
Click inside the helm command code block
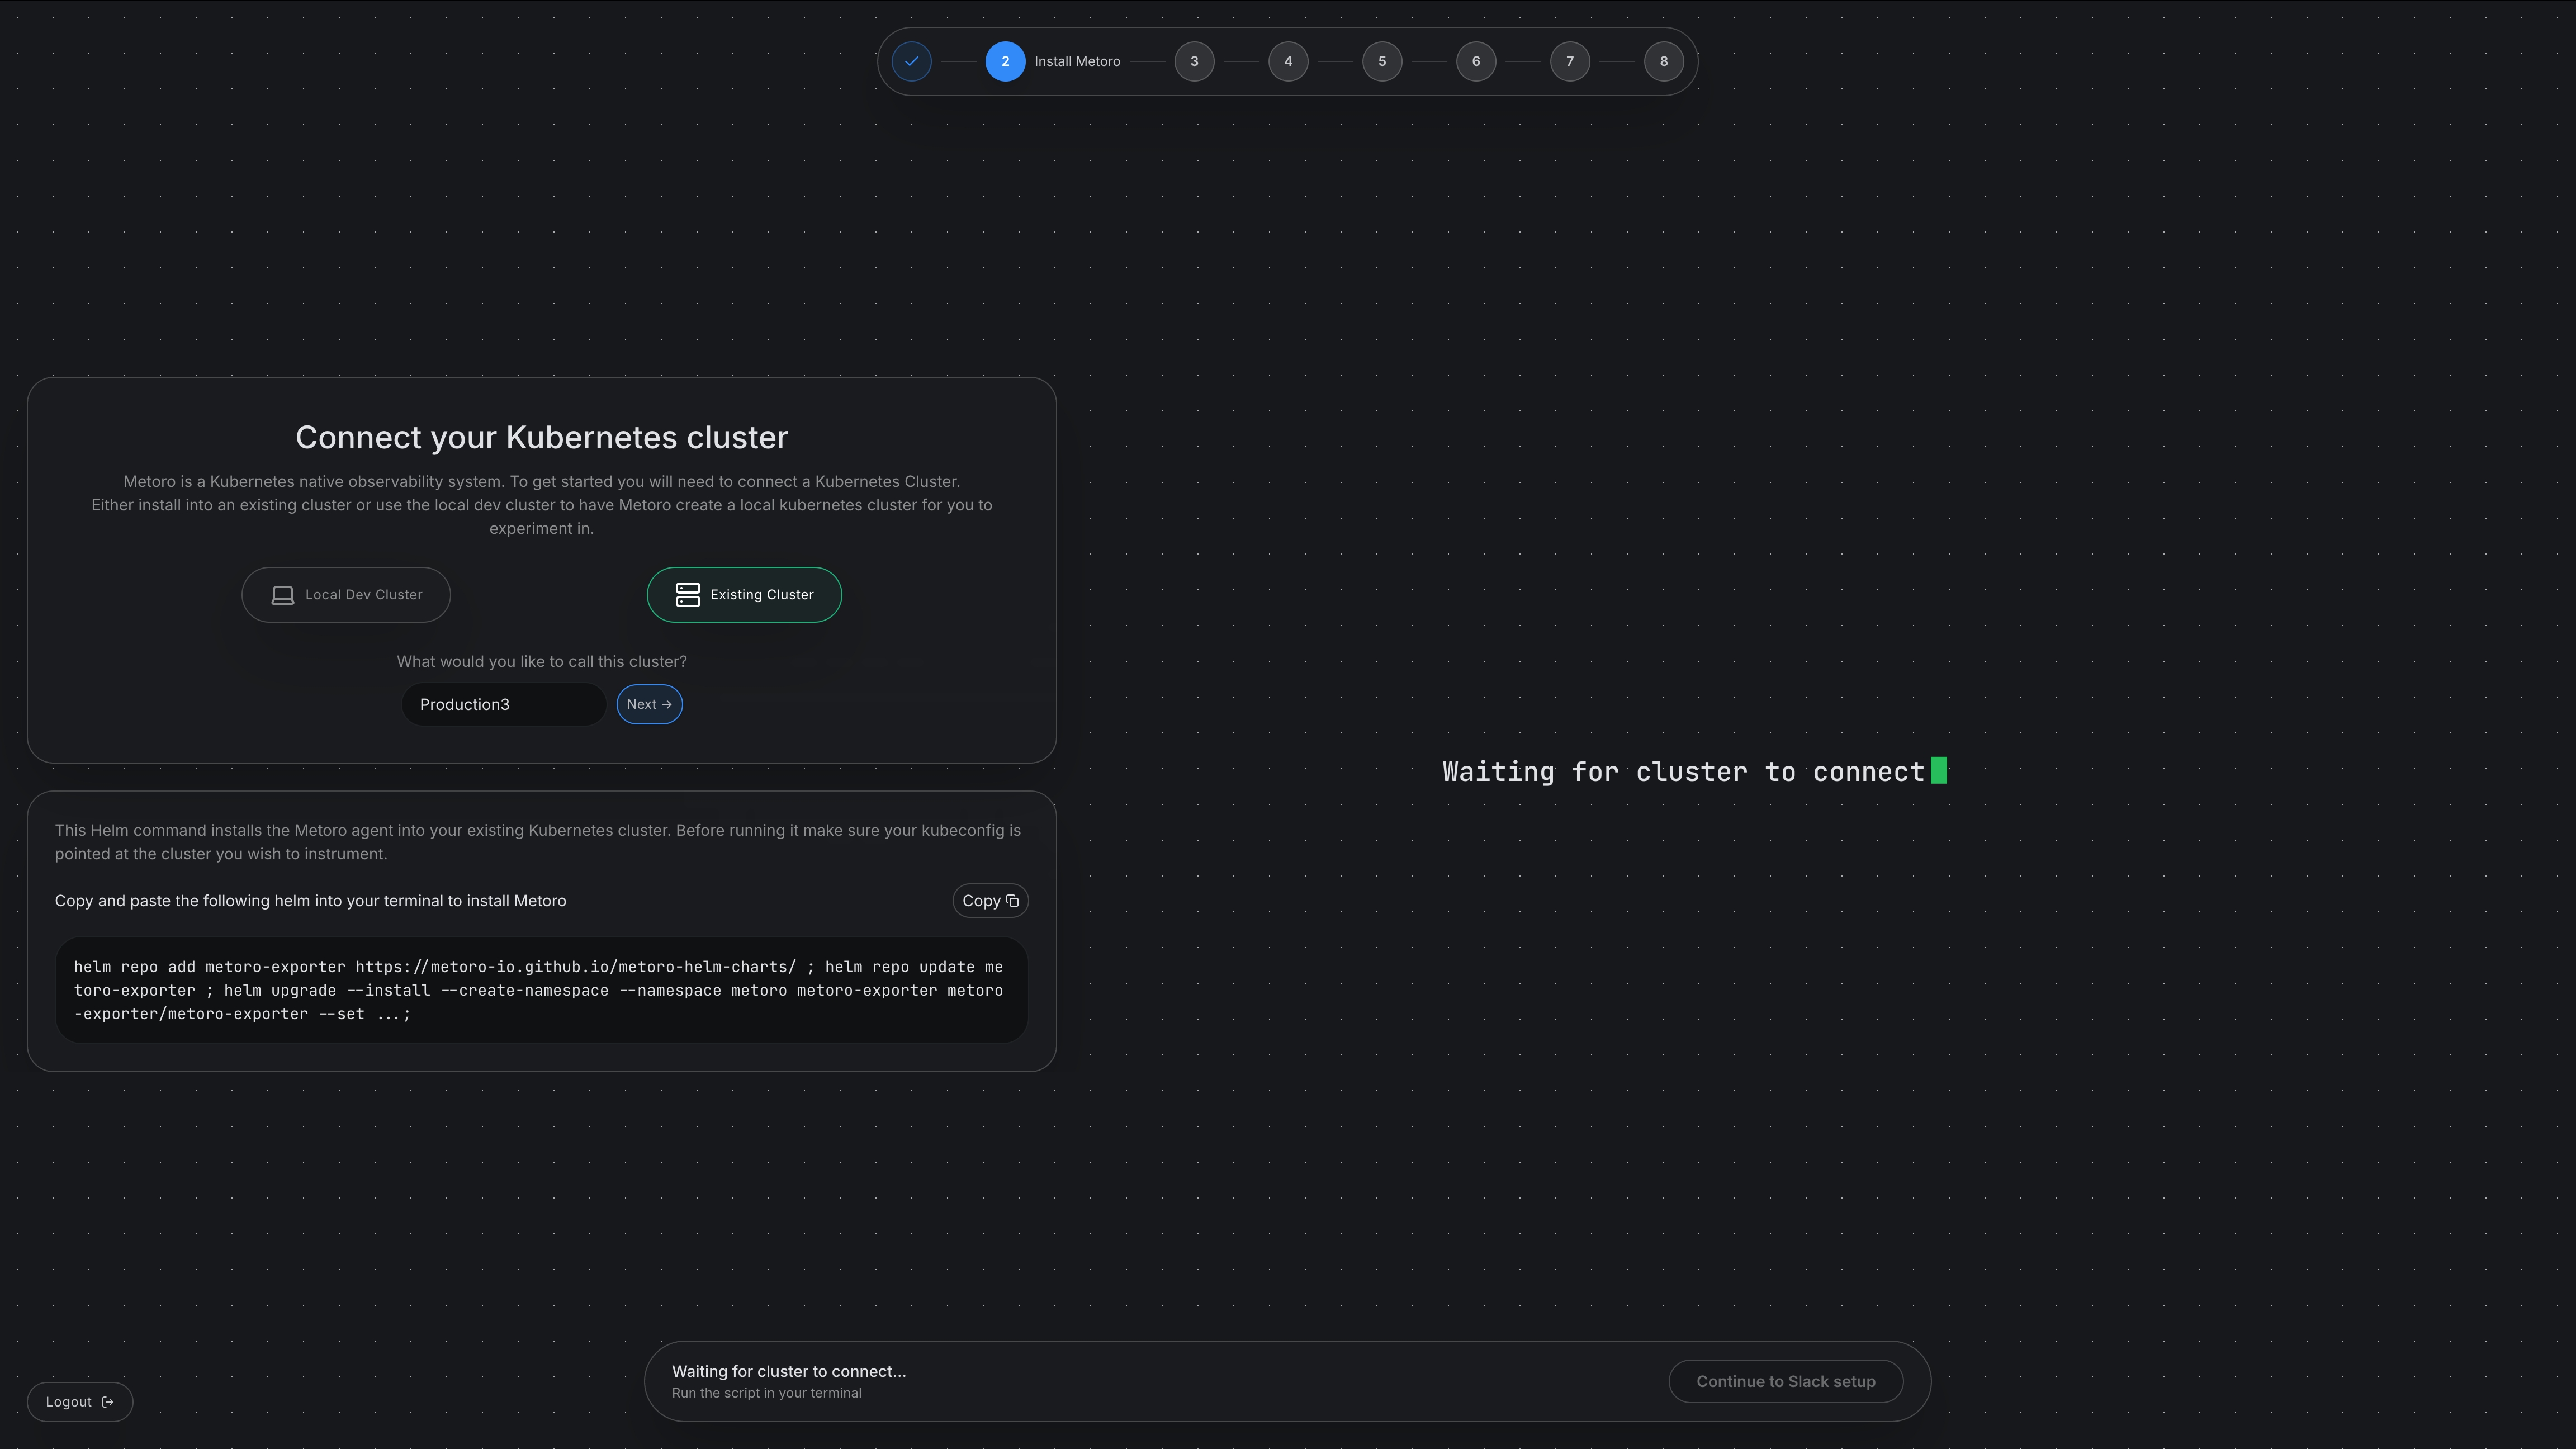point(541,990)
